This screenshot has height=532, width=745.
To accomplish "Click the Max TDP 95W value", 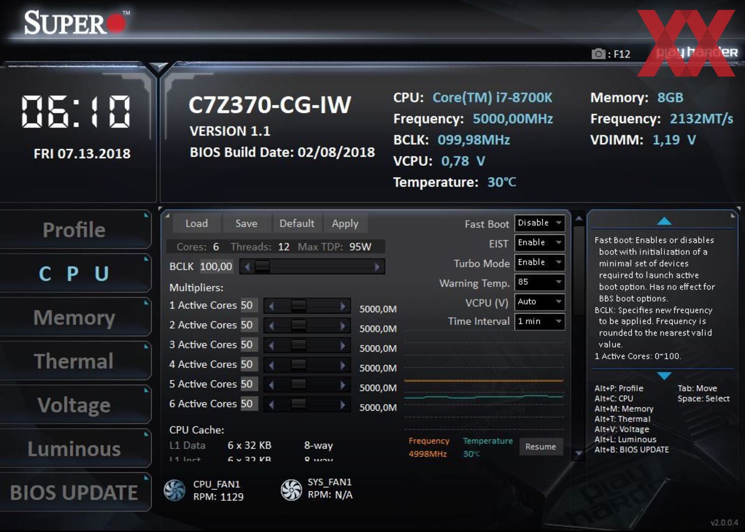I will (x=360, y=247).
